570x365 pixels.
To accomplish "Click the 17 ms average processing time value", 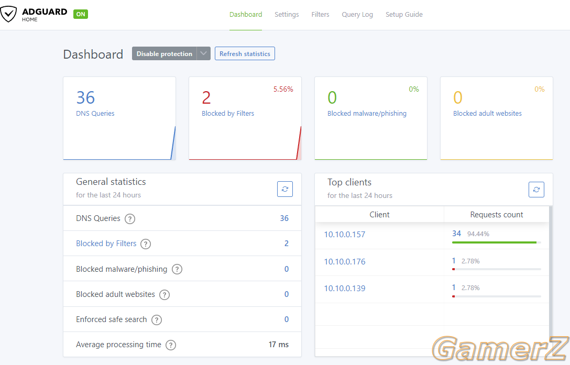I will (279, 345).
